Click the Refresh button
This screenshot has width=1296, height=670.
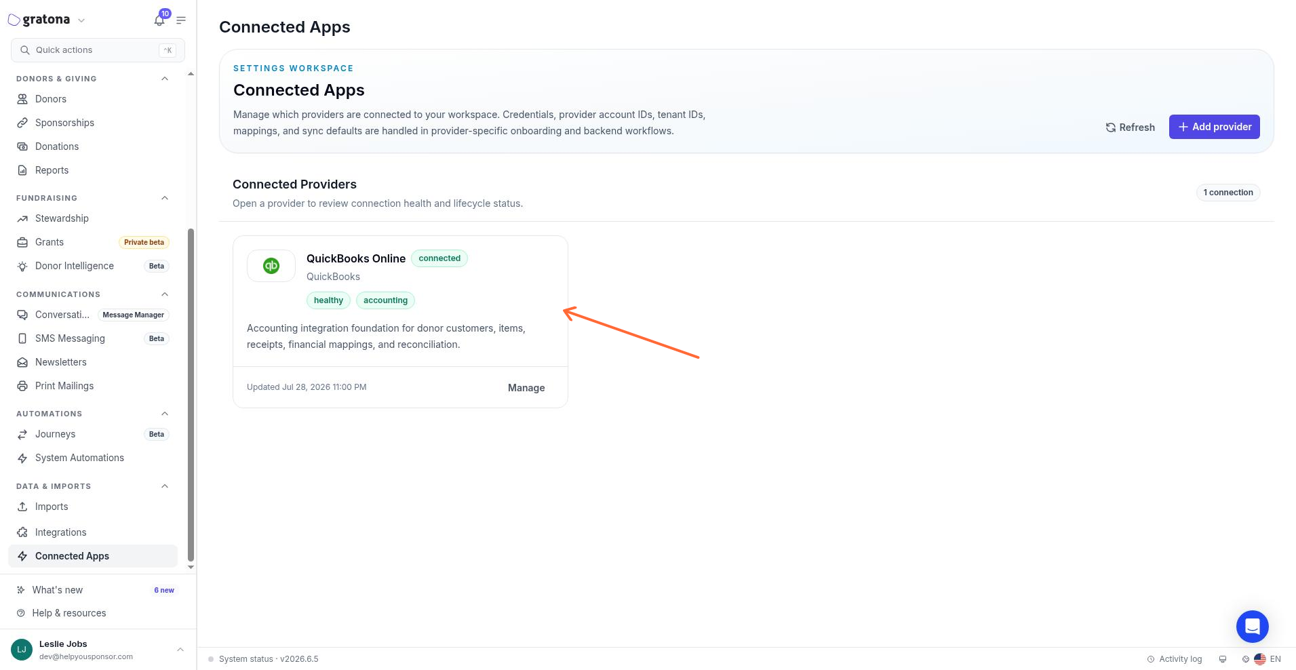click(1130, 127)
